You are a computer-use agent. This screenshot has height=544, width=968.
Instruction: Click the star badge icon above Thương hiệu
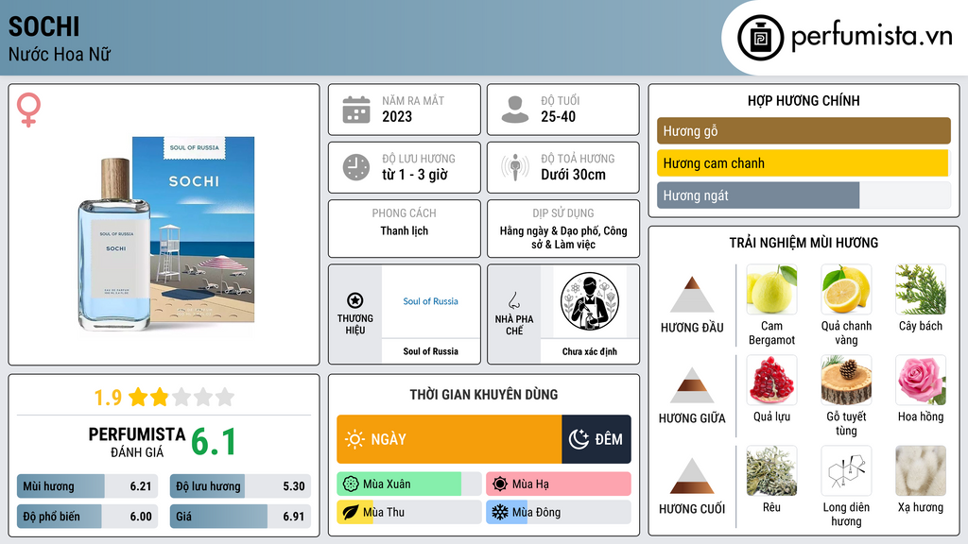pyautogui.click(x=355, y=300)
